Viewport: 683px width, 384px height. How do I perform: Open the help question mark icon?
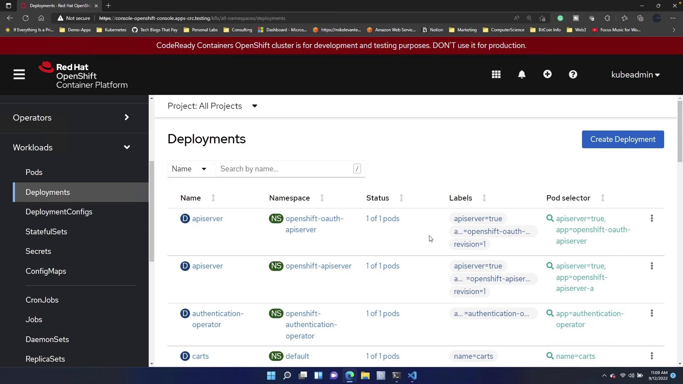pos(573,75)
